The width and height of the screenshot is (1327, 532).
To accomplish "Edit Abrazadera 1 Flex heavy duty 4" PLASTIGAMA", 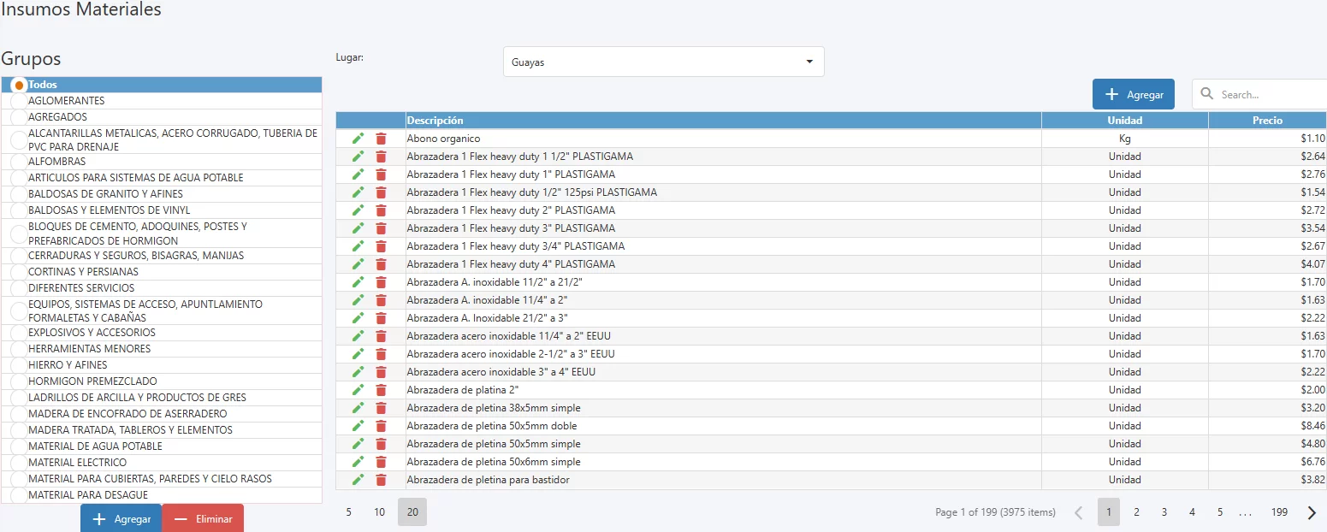I will click(x=358, y=264).
